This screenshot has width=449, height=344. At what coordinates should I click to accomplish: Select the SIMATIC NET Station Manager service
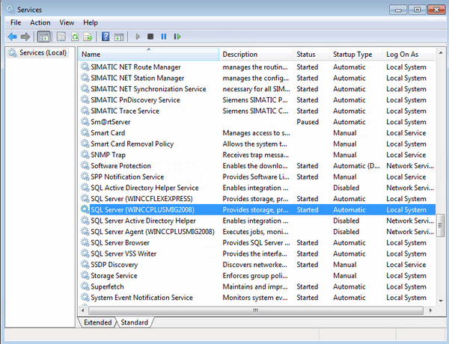click(x=257, y=78)
